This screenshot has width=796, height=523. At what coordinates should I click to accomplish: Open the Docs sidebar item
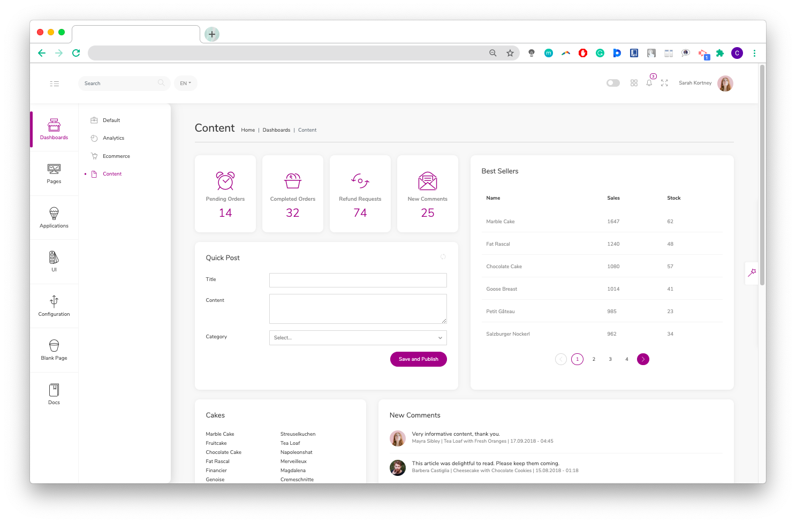[54, 394]
